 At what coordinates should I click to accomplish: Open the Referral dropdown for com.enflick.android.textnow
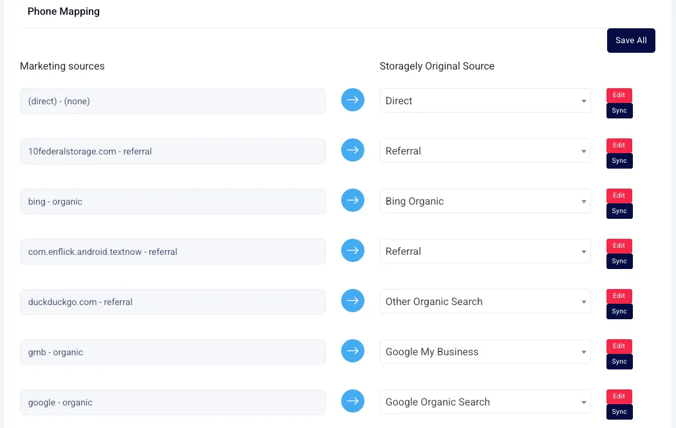click(485, 251)
